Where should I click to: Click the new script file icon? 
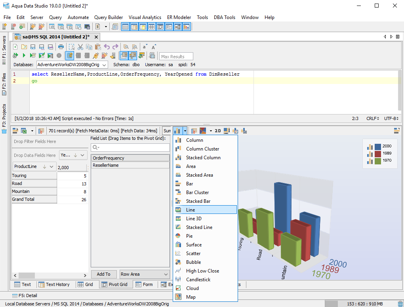15,47
